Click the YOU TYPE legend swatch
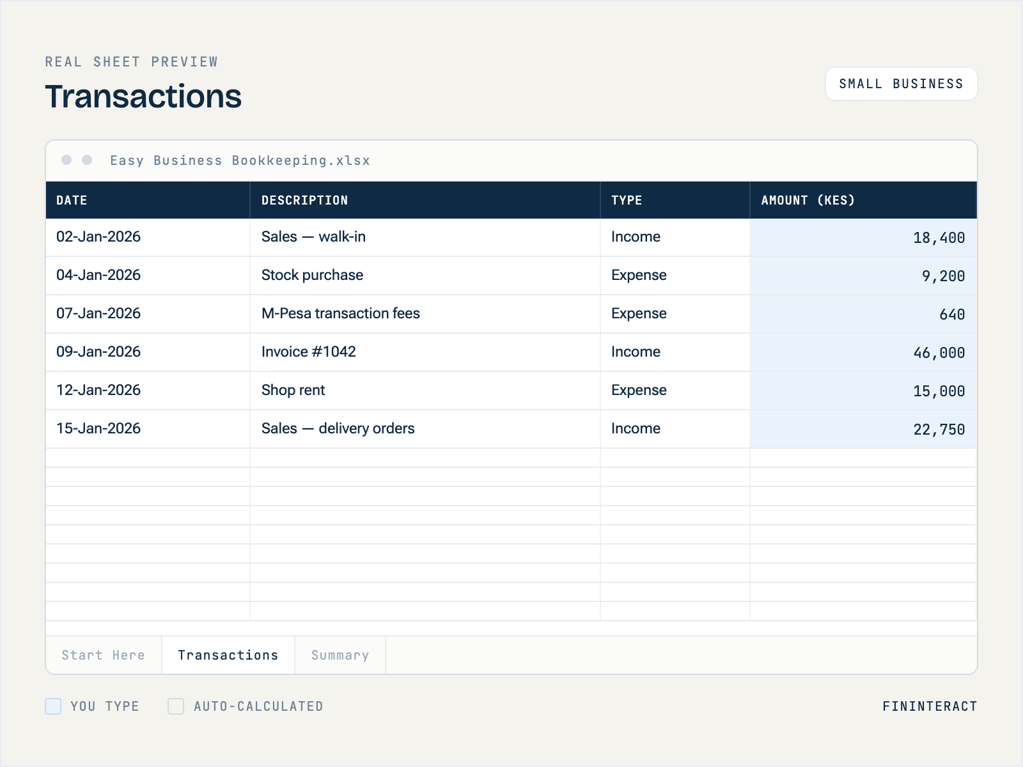This screenshot has height=767, width=1023. 53,706
